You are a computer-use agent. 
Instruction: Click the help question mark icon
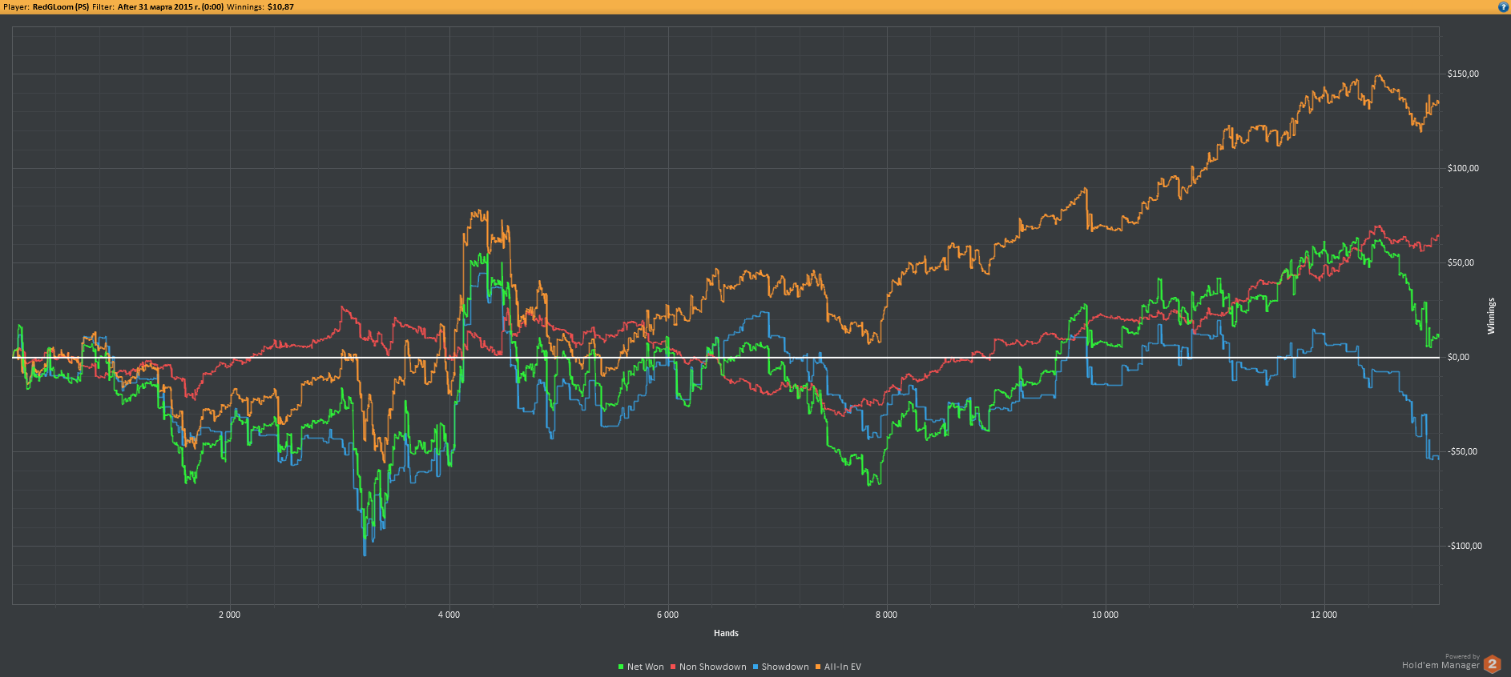pyautogui.click(x=1503, y=6)
